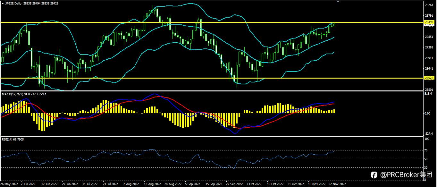
Task: Click the small triangle before JP225,Daily
Action: tap(3, 3)
